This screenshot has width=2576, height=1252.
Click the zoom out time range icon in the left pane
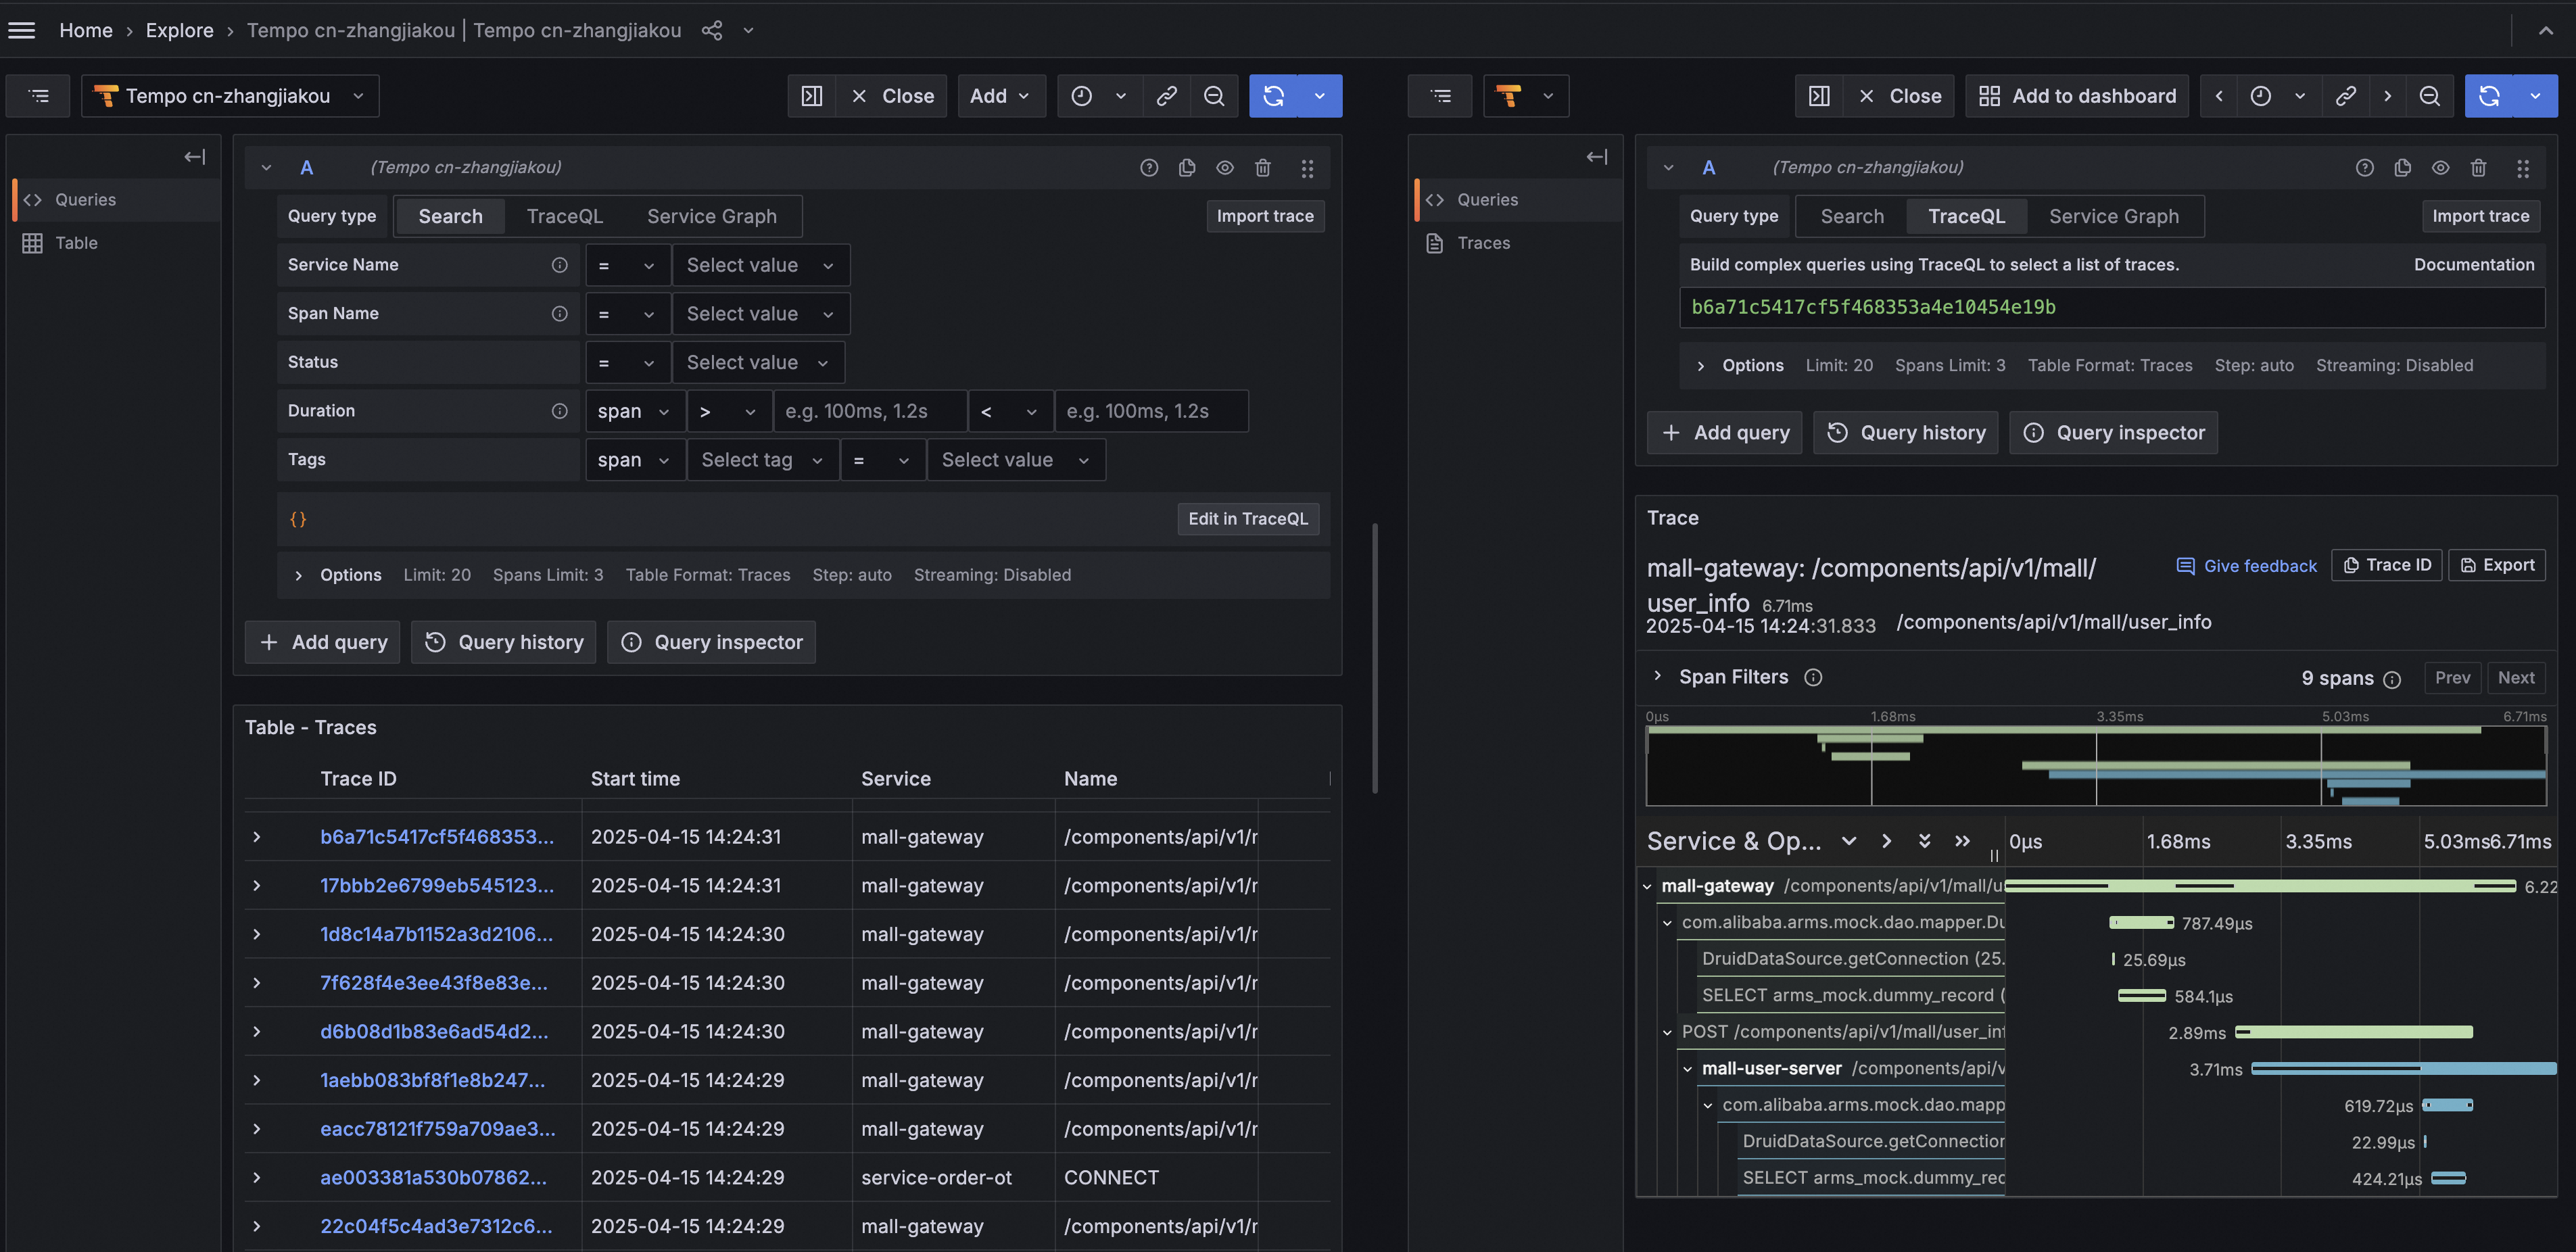click(x=1213, y=96)
